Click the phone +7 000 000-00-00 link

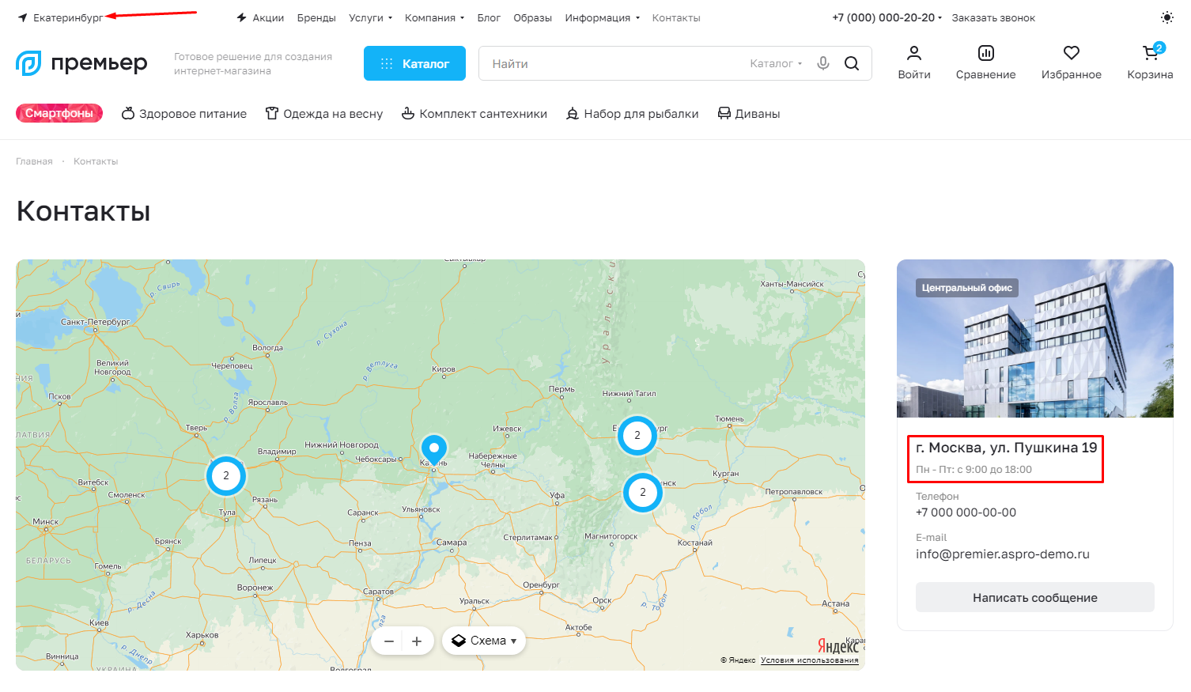point(966,512)
